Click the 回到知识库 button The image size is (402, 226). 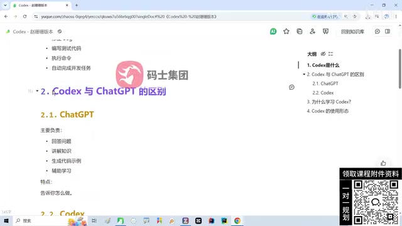point(352,31)
